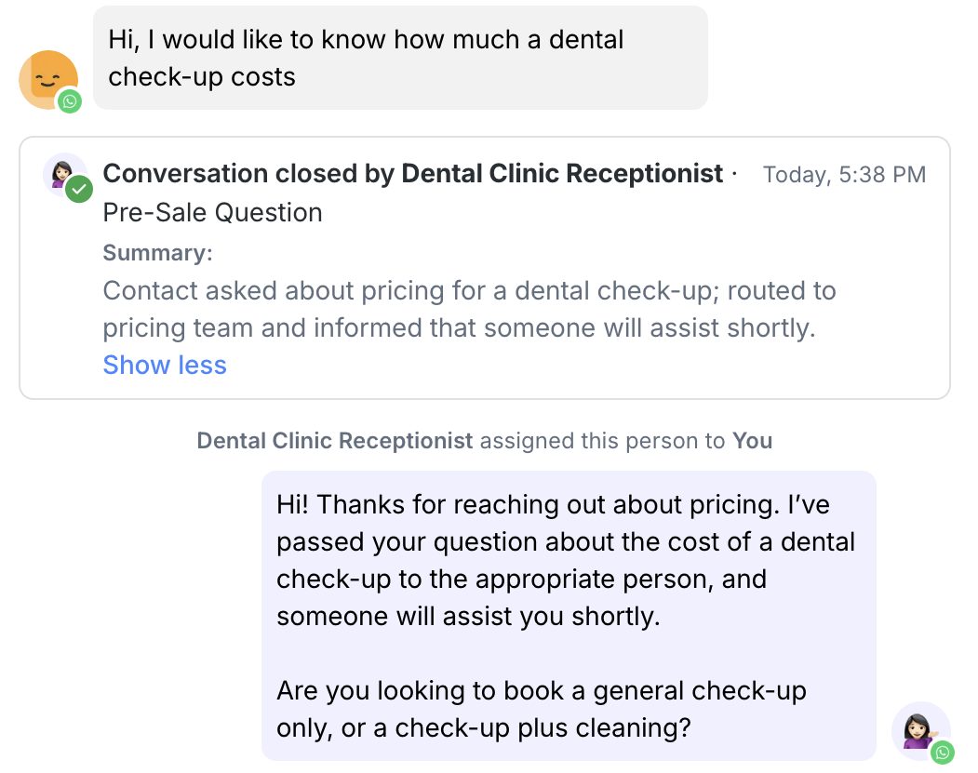Click the 'Summary:' label
This screenshot has height=773, width=978.
[157, 253]
